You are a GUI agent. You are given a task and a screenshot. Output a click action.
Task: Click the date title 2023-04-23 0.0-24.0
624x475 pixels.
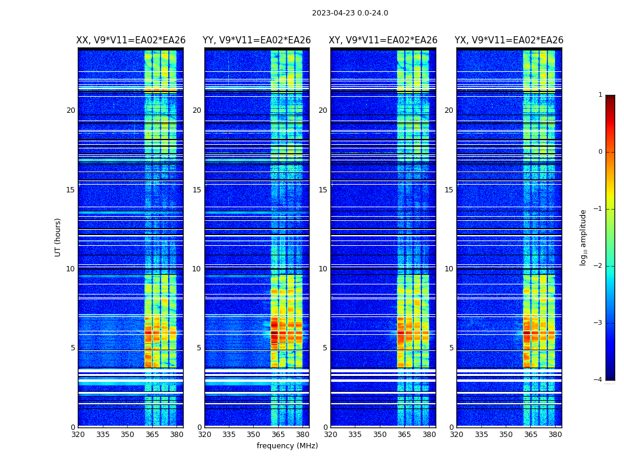pyautogui.click(x=350, y=13)
